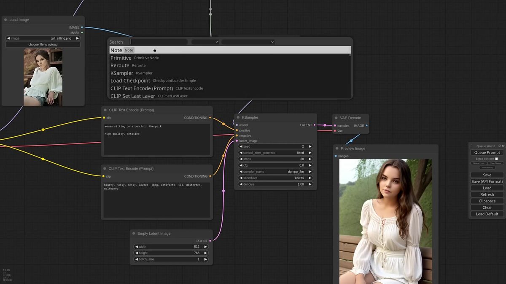Viewport: 506px width, 284px height.
Task: Click the View Queue button
Action: pos(495,163)
